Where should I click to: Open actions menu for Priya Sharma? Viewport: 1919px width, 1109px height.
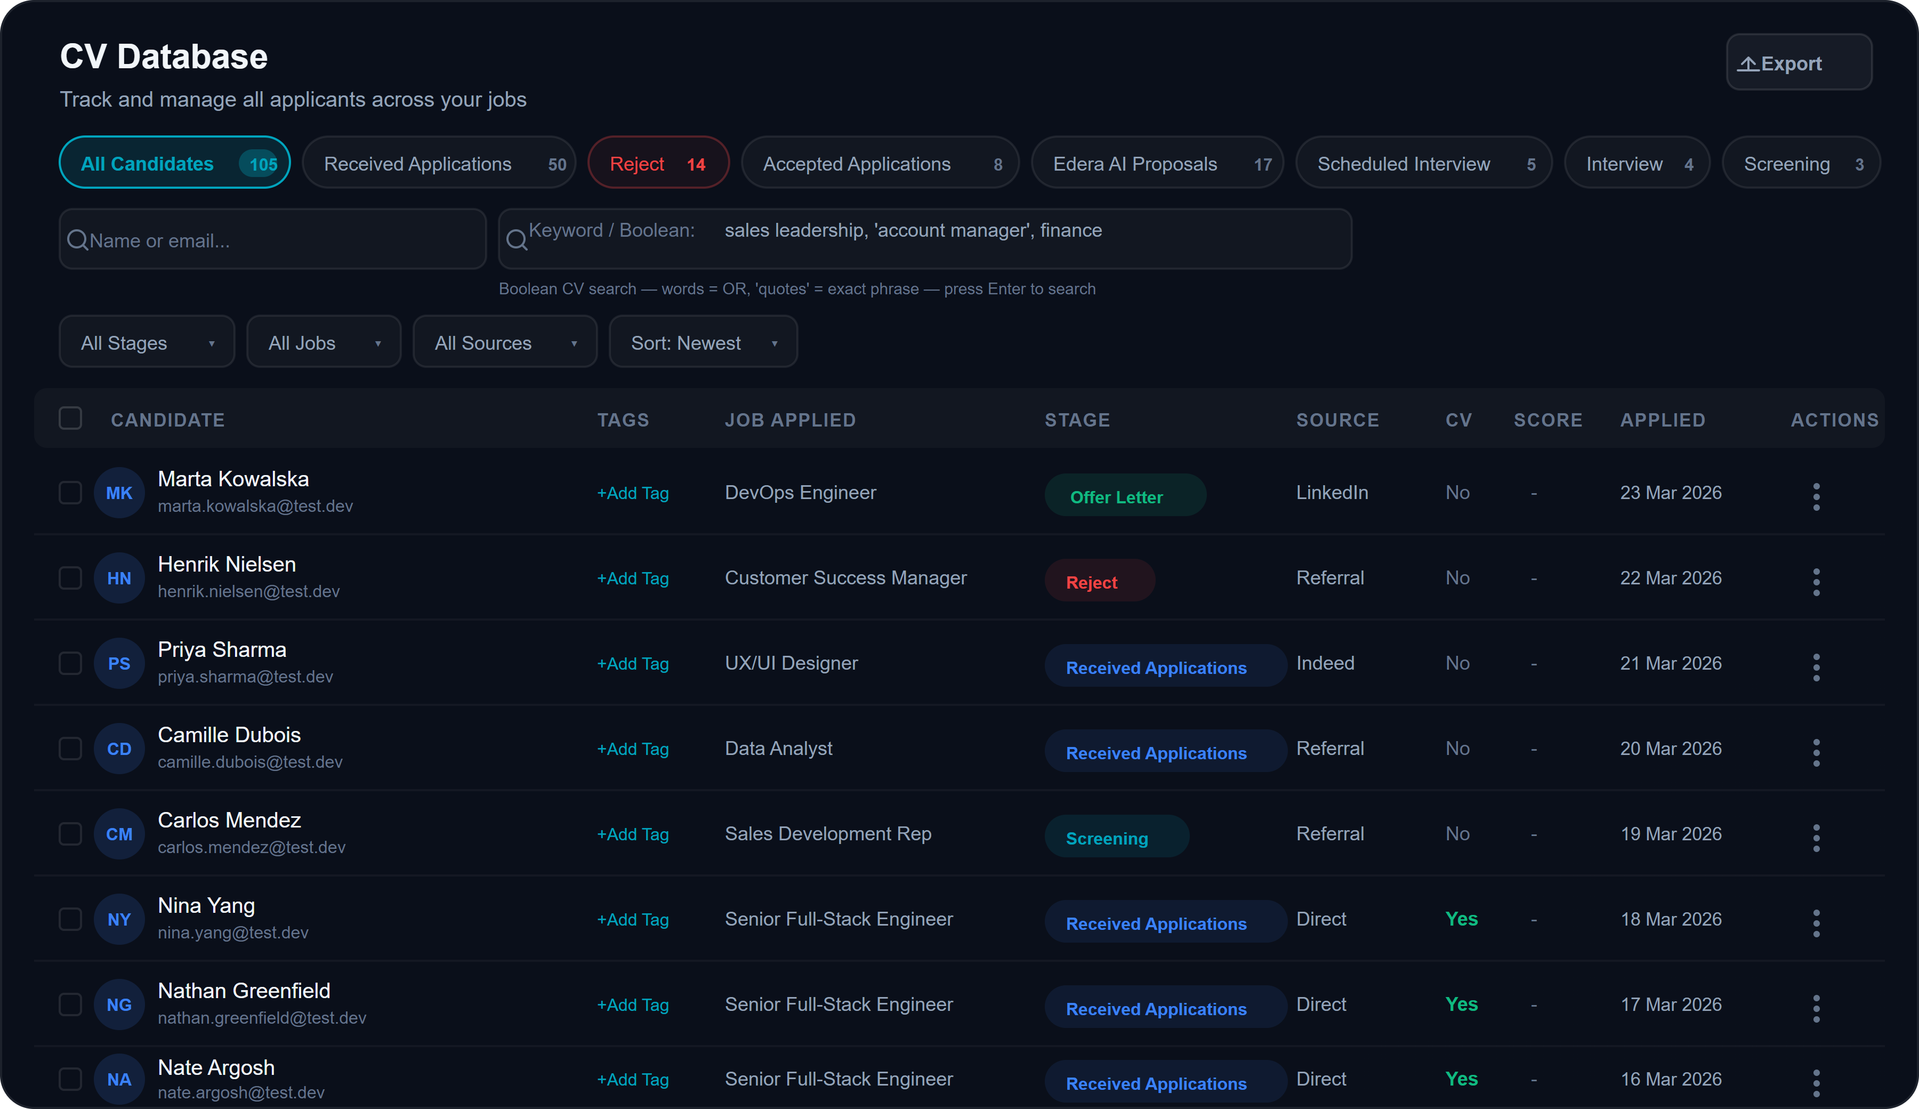(1816, 667)
